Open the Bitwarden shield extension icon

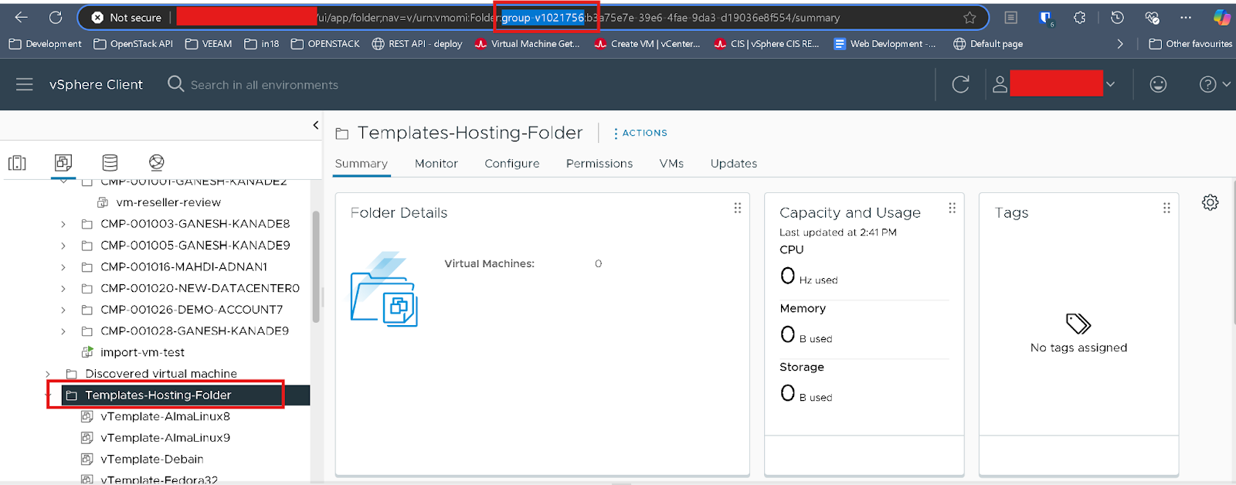1045,18
